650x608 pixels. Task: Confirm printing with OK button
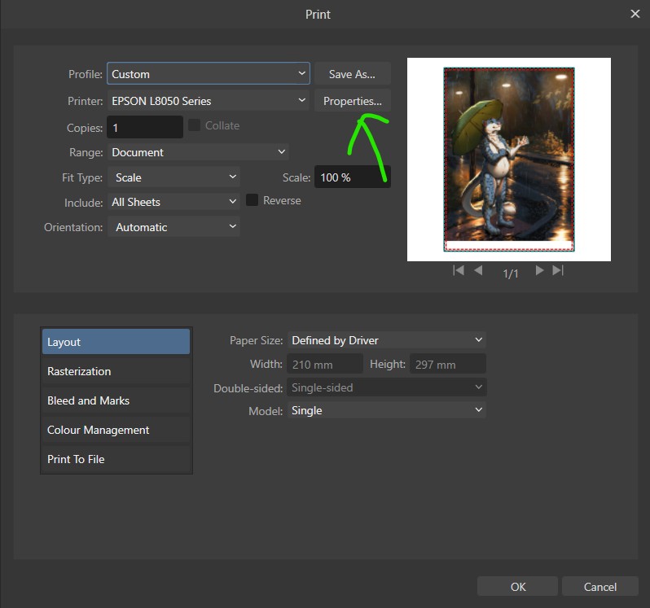tap(518, 587)
